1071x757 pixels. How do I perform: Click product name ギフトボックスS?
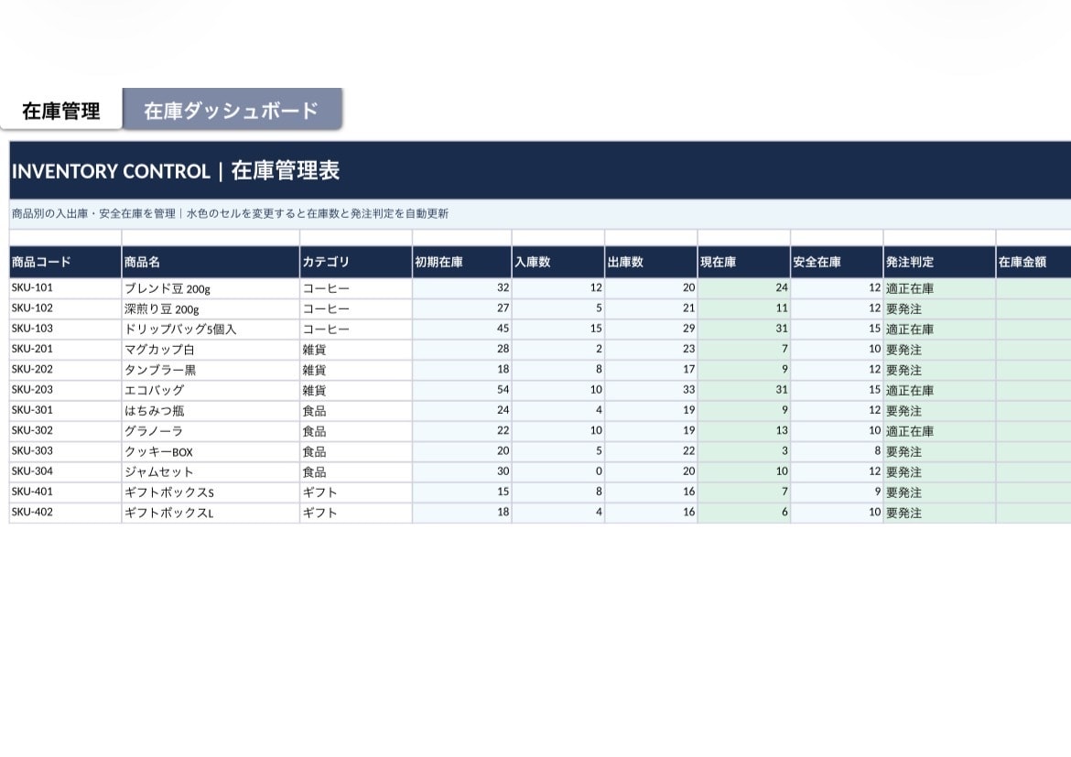pyautogui.click(x=211, y=492)
